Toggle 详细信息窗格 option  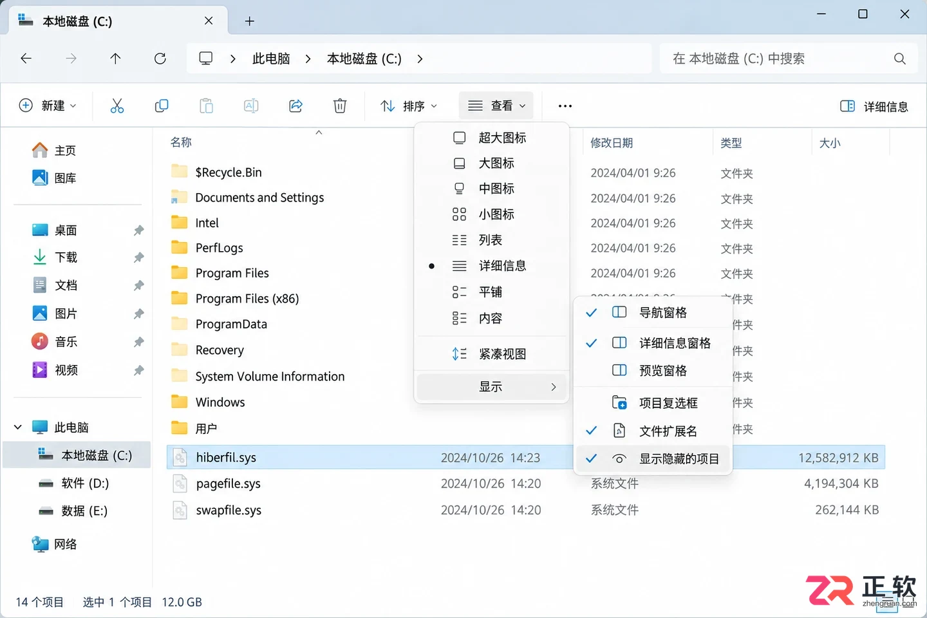[653, 343]
